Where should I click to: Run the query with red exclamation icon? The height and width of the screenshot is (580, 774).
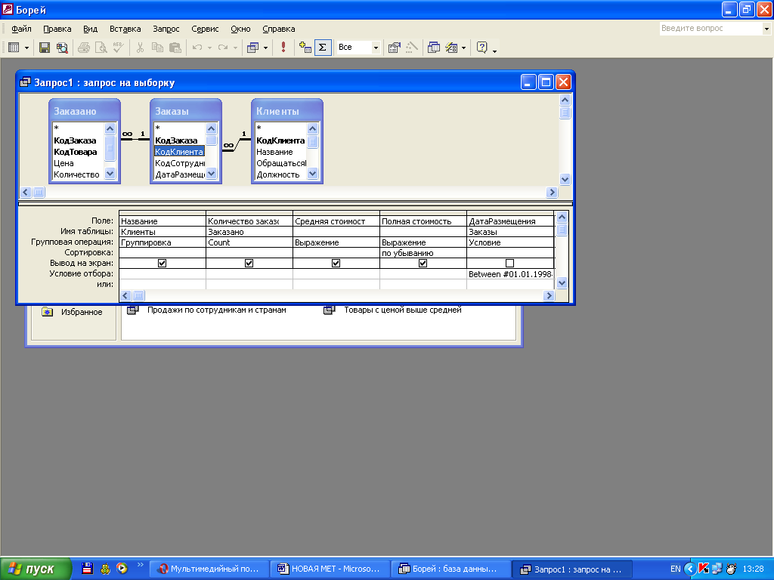pyautogui.click(x=283, y=48)
